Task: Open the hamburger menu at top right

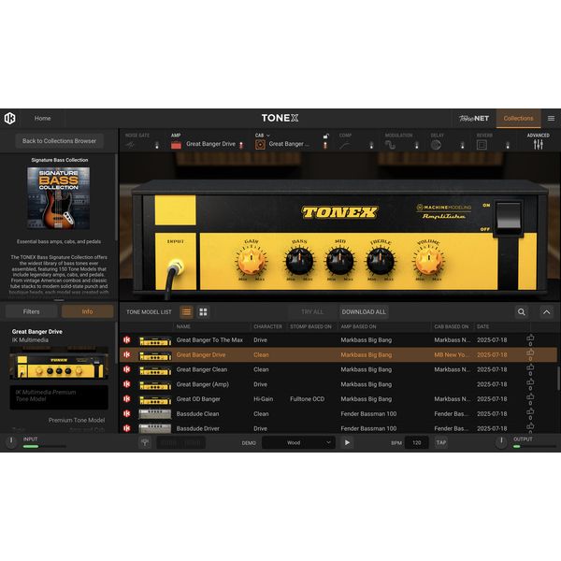Action: 550,119
